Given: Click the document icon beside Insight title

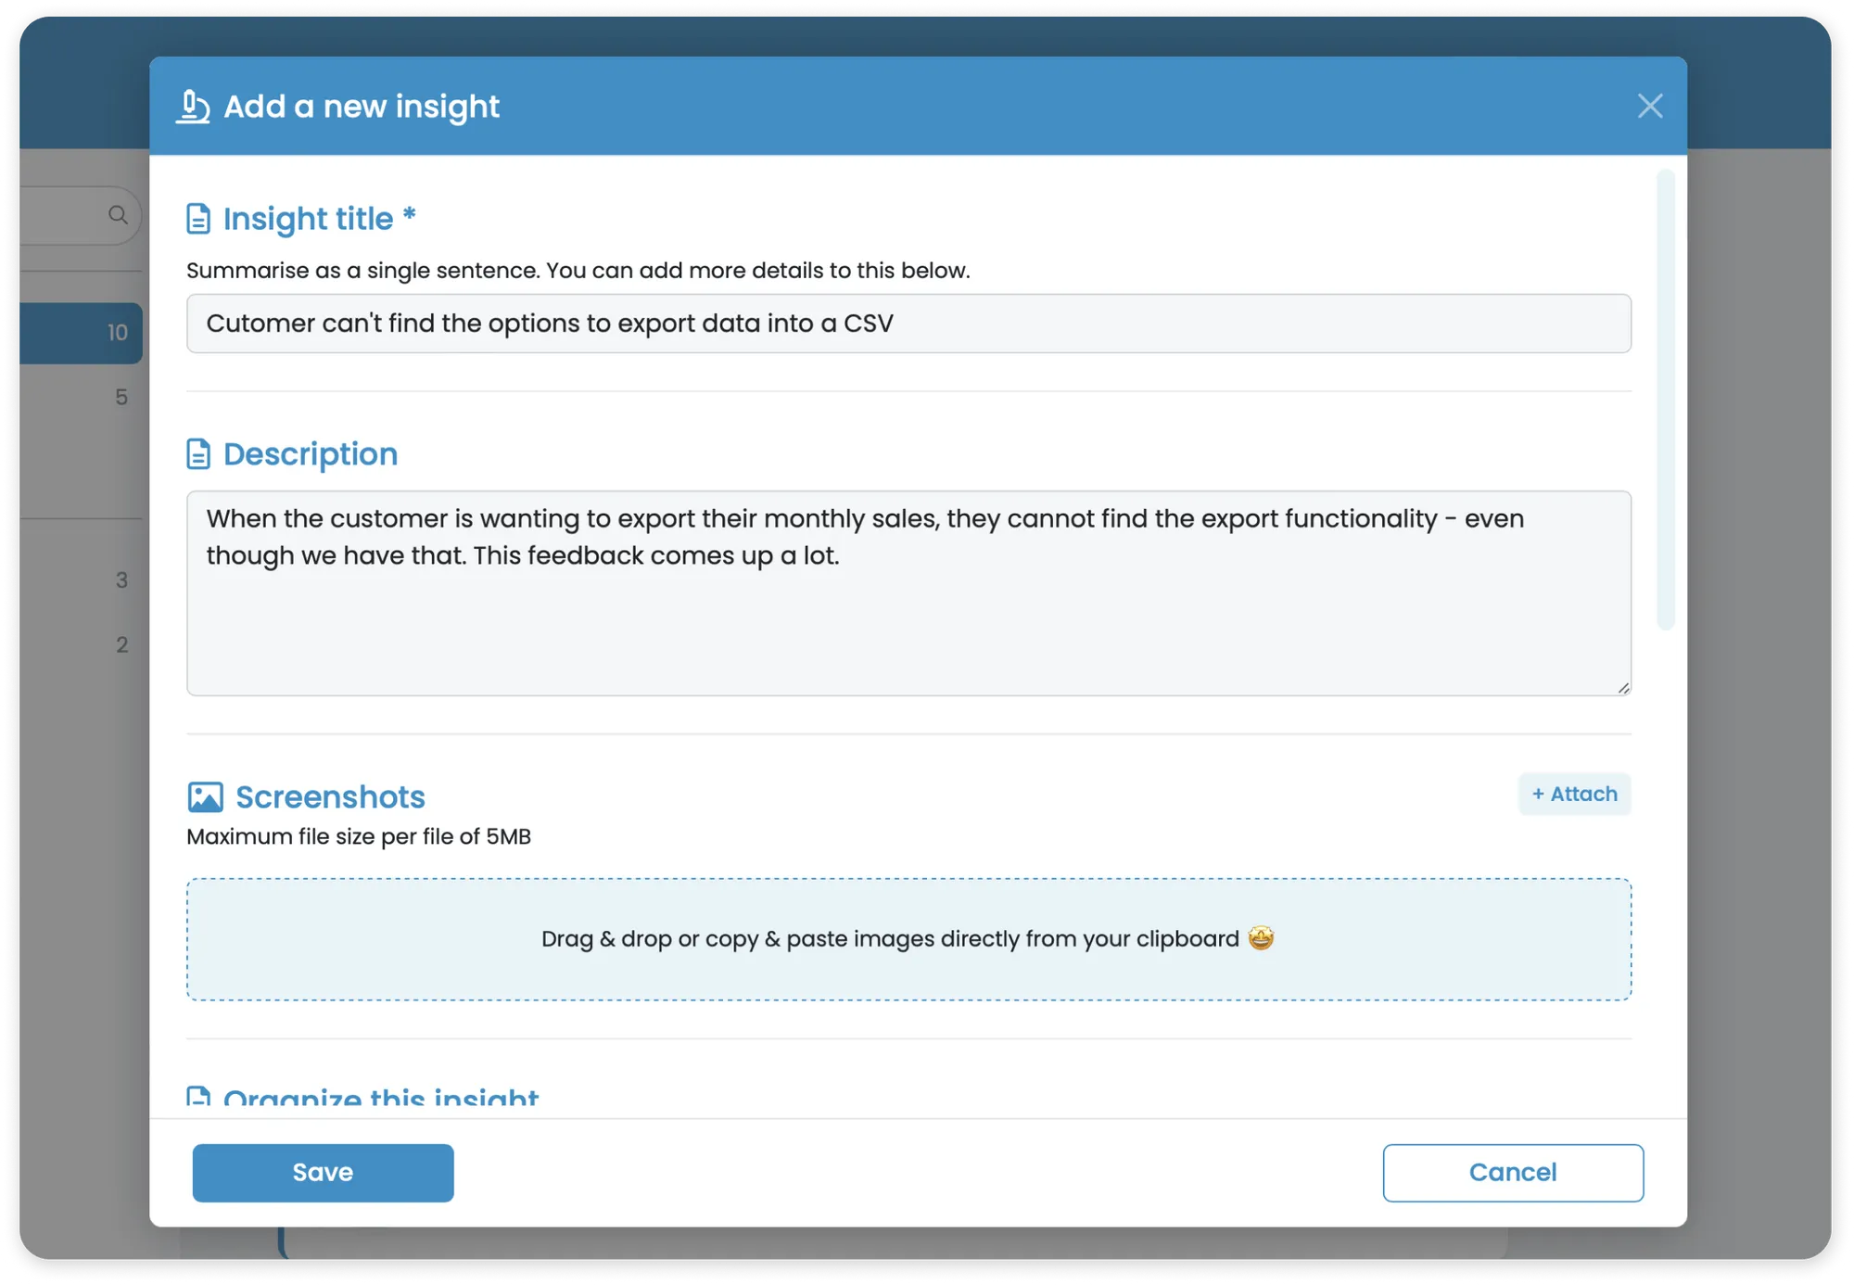Looking at the screenshot, I should tap(199, 218).
